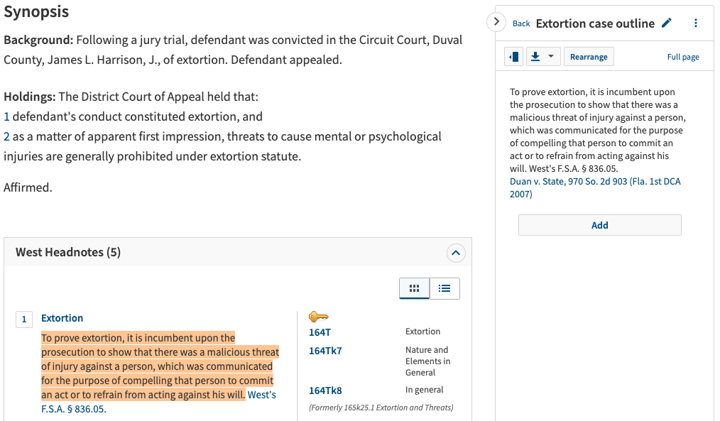The image size is (720, 421).
Task: Click the move-panel icon beside the download button
Action: point(514,57)
